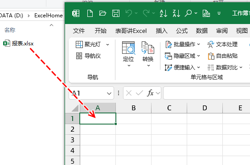Open the 导航仪 navigator panel
Image resolution: width=250 pixels, height=165 pixels.
(x=88, y=56)
